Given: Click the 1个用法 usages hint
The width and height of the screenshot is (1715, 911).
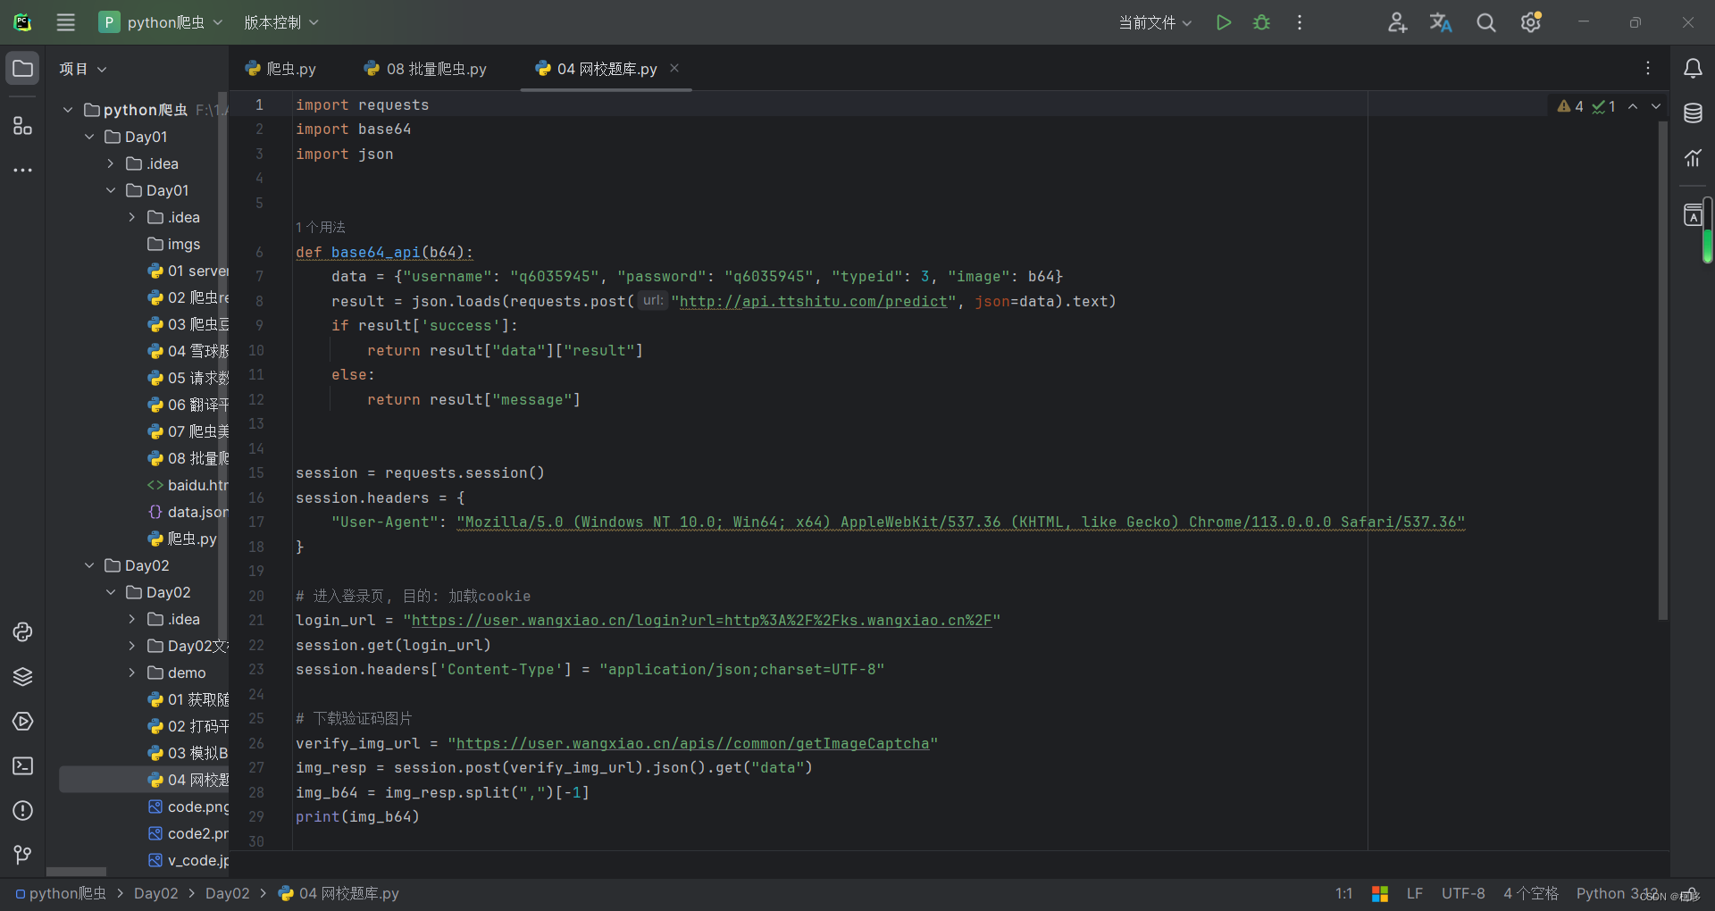Looking at the screenshot, I should tap(321, 228).
